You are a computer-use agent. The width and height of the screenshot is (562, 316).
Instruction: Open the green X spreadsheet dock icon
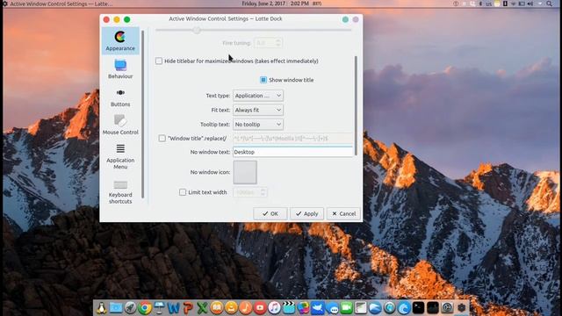[203, 308]
